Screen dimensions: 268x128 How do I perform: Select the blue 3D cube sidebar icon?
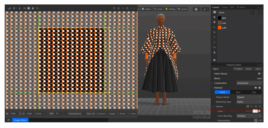click(x=215, y=60)
